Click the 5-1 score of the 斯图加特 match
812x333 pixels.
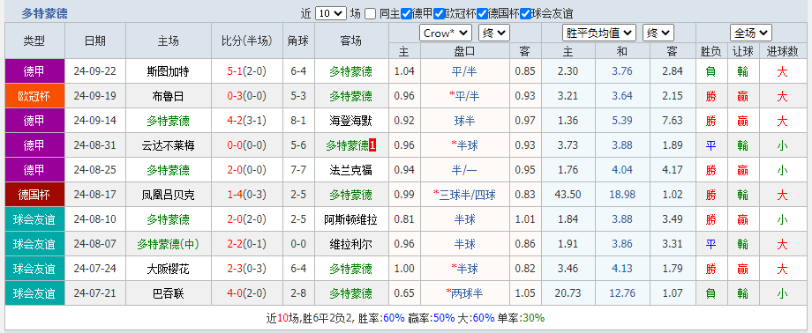(235, 71)
